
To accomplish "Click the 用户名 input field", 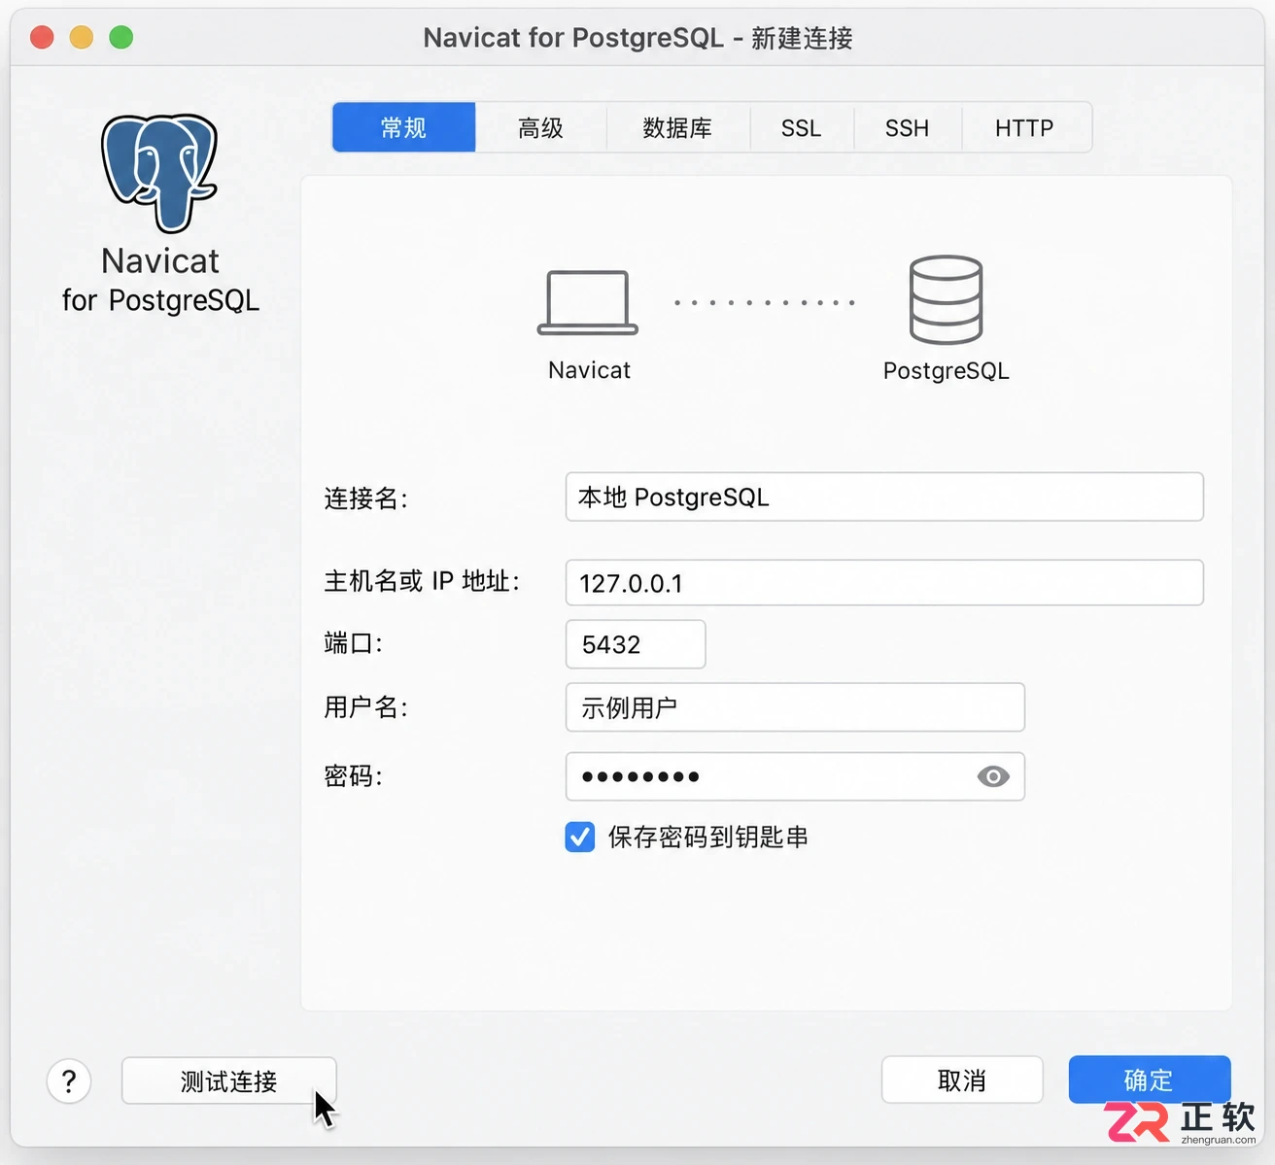I will pyautogui.click(x=795, y=707).
